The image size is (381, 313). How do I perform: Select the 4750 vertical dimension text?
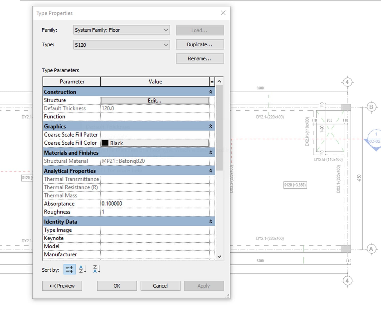pyautogui.click(x=359, y=178)
